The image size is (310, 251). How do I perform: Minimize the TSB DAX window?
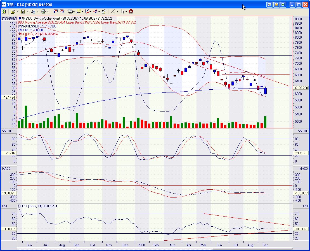(x=292, y=4)
